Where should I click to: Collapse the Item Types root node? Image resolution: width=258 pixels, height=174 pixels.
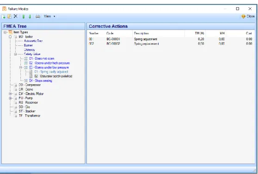pos(5,32)
